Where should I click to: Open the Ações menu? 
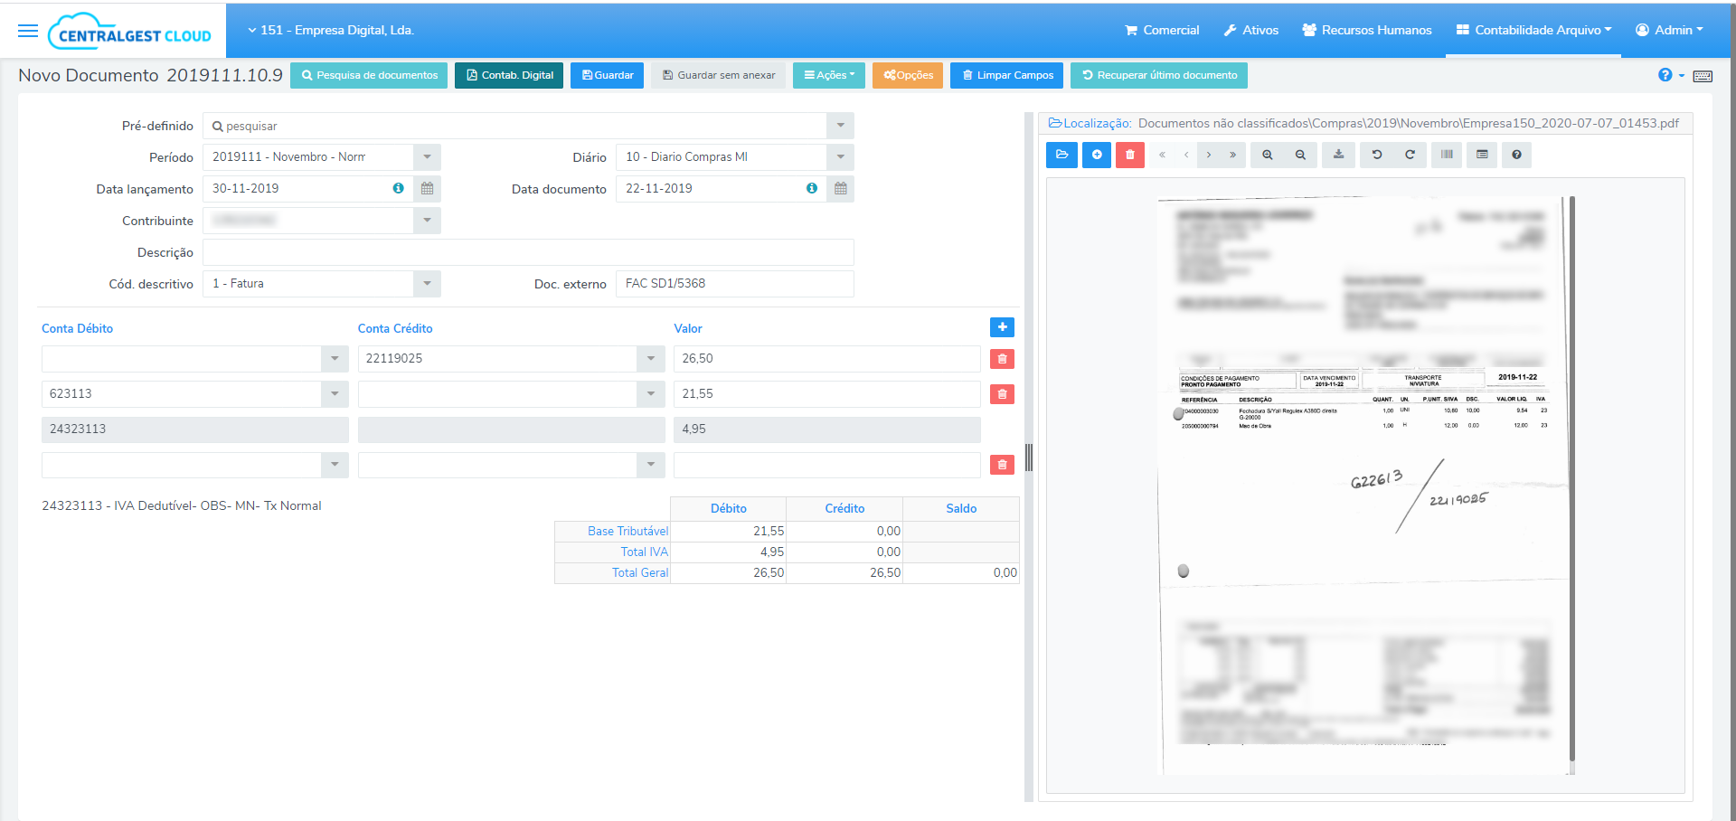click(x=828, y=75)
